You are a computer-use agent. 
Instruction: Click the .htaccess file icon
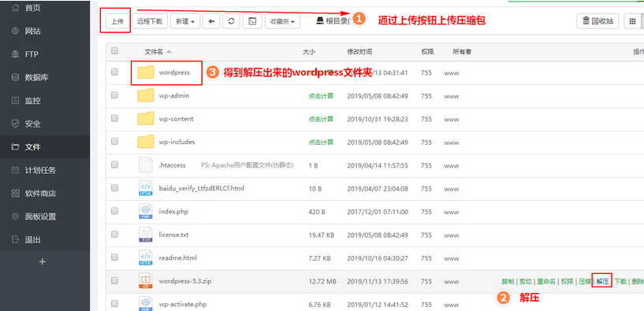(145, 165)
